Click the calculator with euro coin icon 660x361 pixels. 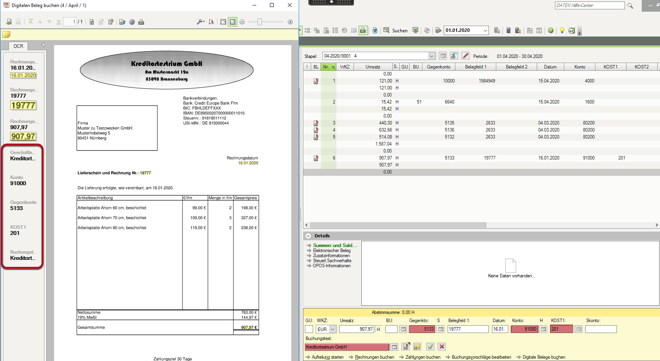click(518, 30)
